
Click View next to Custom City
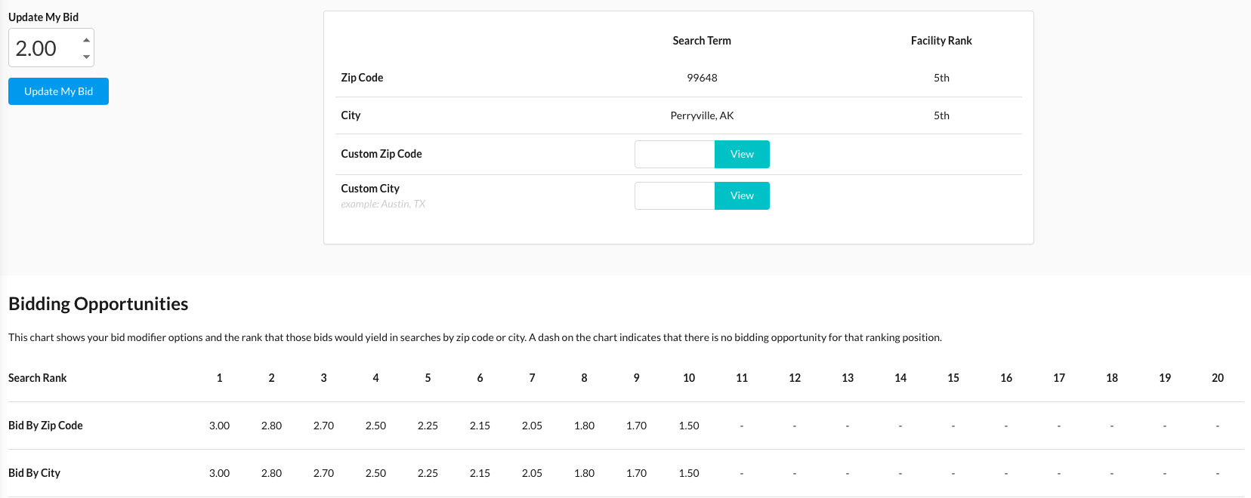pyautogui.click(x=742, y=195)
